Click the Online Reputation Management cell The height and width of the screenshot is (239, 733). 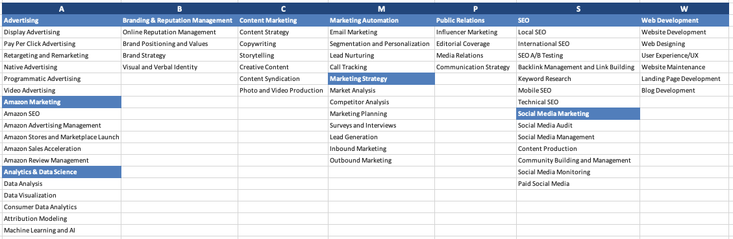179,32
